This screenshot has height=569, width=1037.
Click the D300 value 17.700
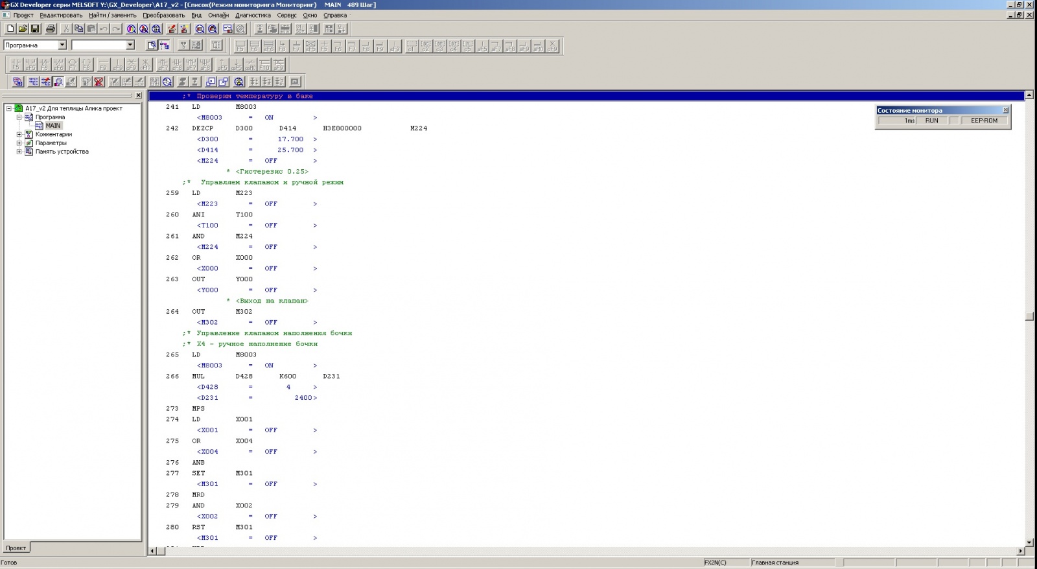(x=290, y=139)
